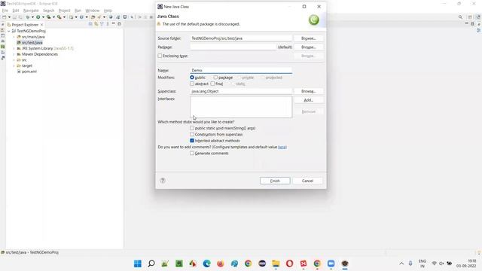Minimize the Project Explorer view
482x271 pixels.
[x=114, y=23]
